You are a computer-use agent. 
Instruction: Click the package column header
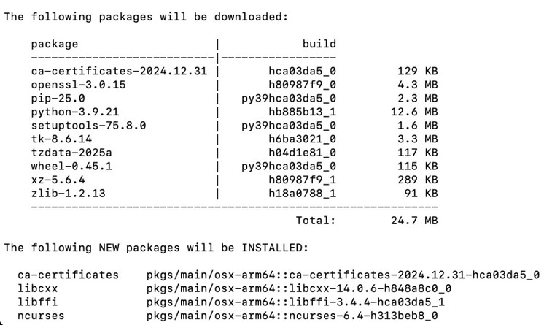click(x=55, y=44)
